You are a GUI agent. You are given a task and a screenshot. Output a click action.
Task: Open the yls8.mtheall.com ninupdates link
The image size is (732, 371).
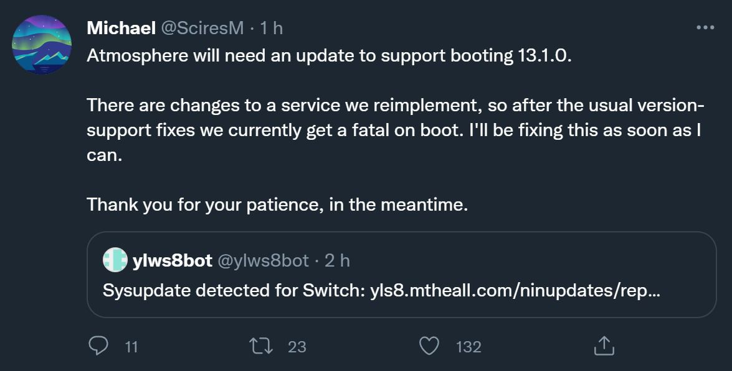point(515,291)
